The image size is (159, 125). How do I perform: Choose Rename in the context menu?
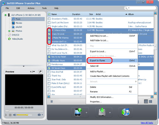112,92
